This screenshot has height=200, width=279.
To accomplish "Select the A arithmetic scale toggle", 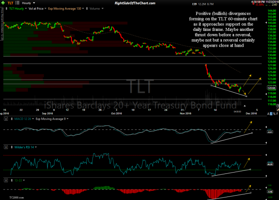I will [x=269, y=114].
